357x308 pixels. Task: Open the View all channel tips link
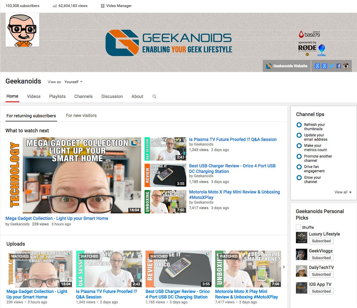point(343,192)
